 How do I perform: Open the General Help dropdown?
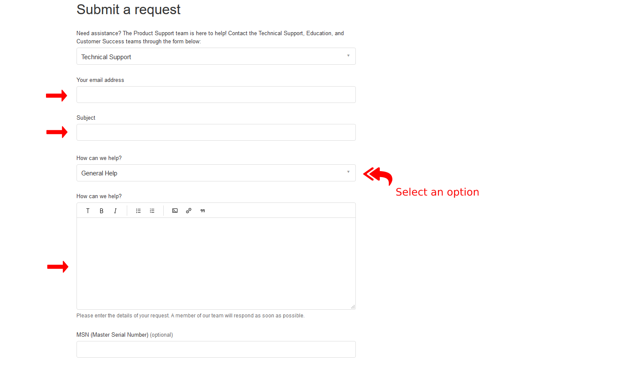[216, 173]
